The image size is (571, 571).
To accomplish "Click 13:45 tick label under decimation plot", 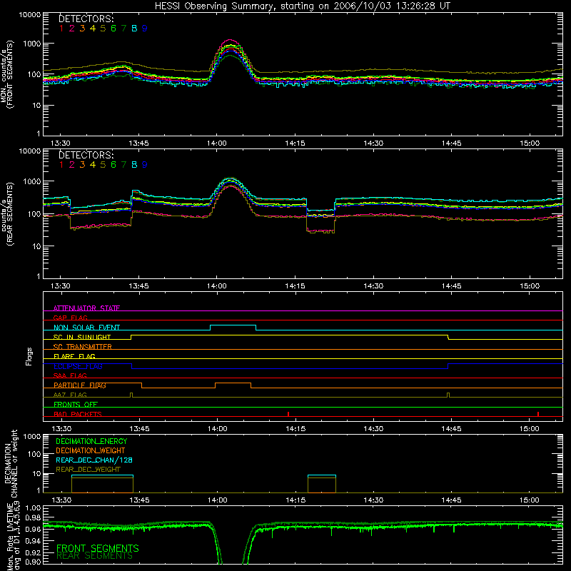I will pyautogui.click(x=139, y=500).
